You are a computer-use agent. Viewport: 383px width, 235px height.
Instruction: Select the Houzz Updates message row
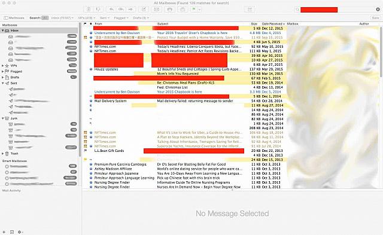coord(184,69)
